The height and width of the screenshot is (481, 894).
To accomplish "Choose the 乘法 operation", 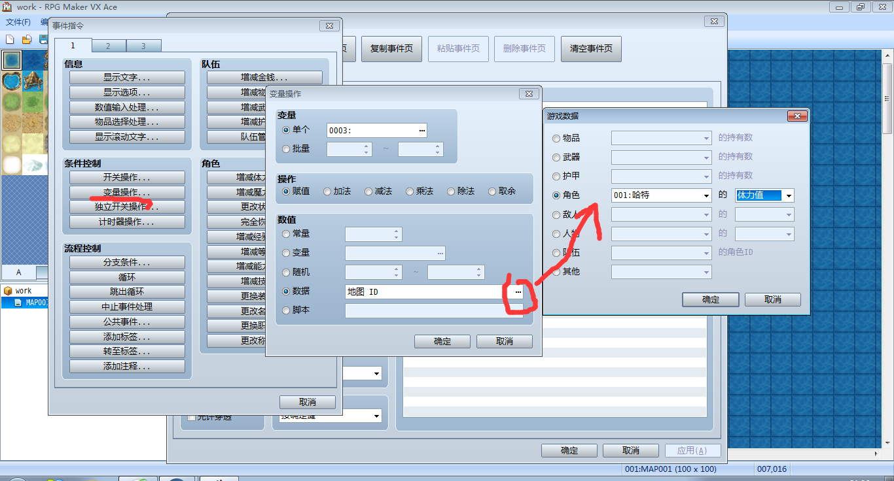I will 410,191.
